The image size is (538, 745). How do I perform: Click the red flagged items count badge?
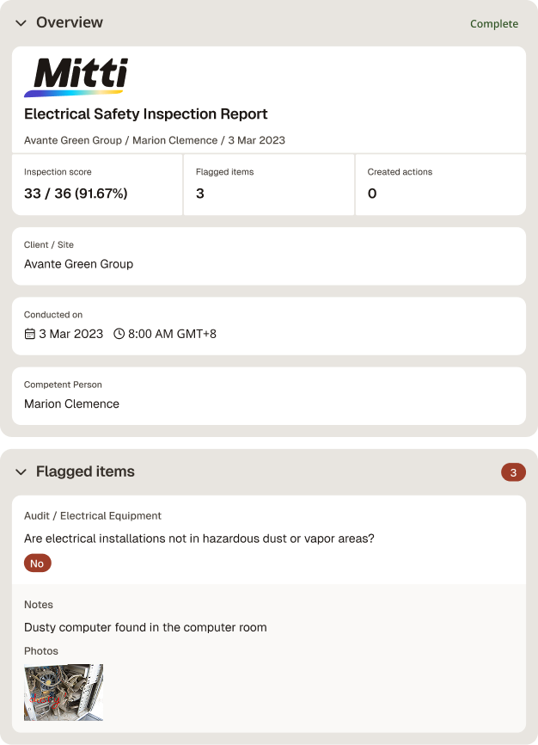pos(513,472)
